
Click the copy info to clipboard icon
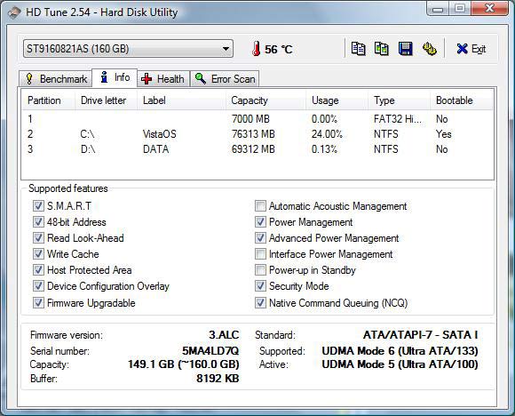pos(358,49)
